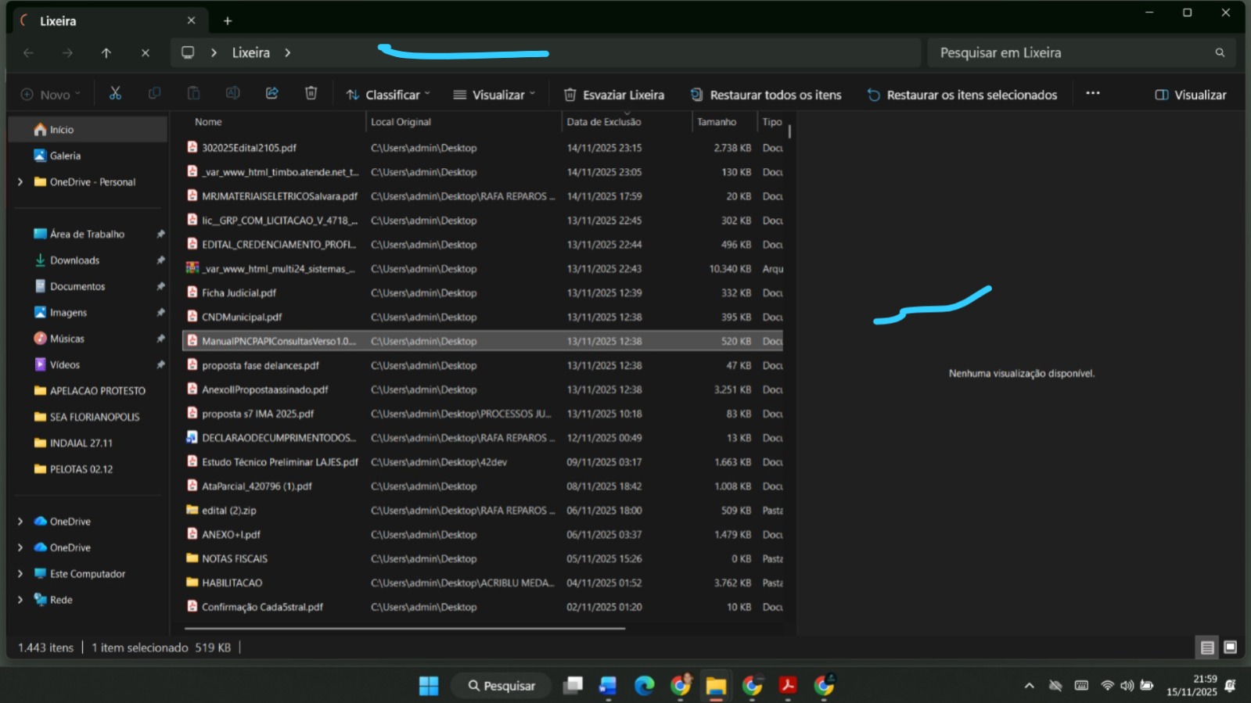Expand the OneDrive - Personal tree node

point(20,182)
